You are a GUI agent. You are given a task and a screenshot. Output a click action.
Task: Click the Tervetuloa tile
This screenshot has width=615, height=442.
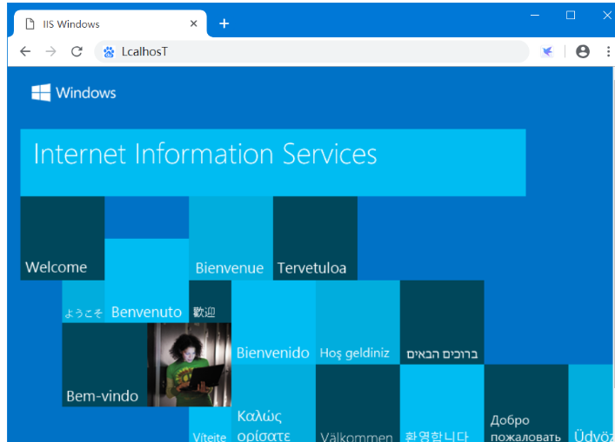pos(316,238)
